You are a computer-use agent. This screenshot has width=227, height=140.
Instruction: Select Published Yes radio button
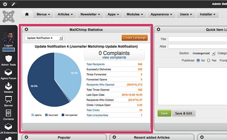(x=208, y=60)
